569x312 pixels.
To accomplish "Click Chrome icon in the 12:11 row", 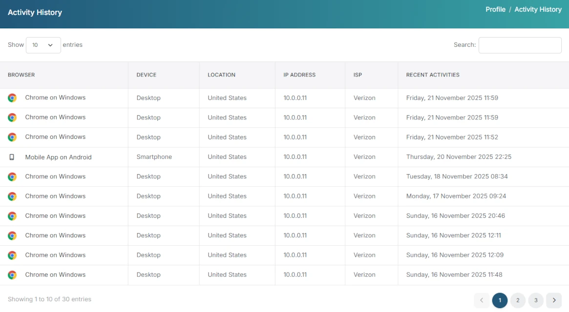I will pos(12,235).
